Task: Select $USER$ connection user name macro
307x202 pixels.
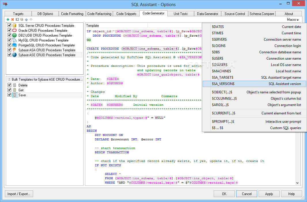Action: coord(254,58)
